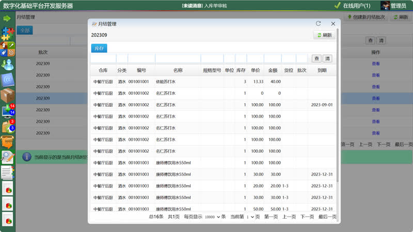Click the cardboard box sidebar icon
The image size is (413, 232).
point(7,95)
